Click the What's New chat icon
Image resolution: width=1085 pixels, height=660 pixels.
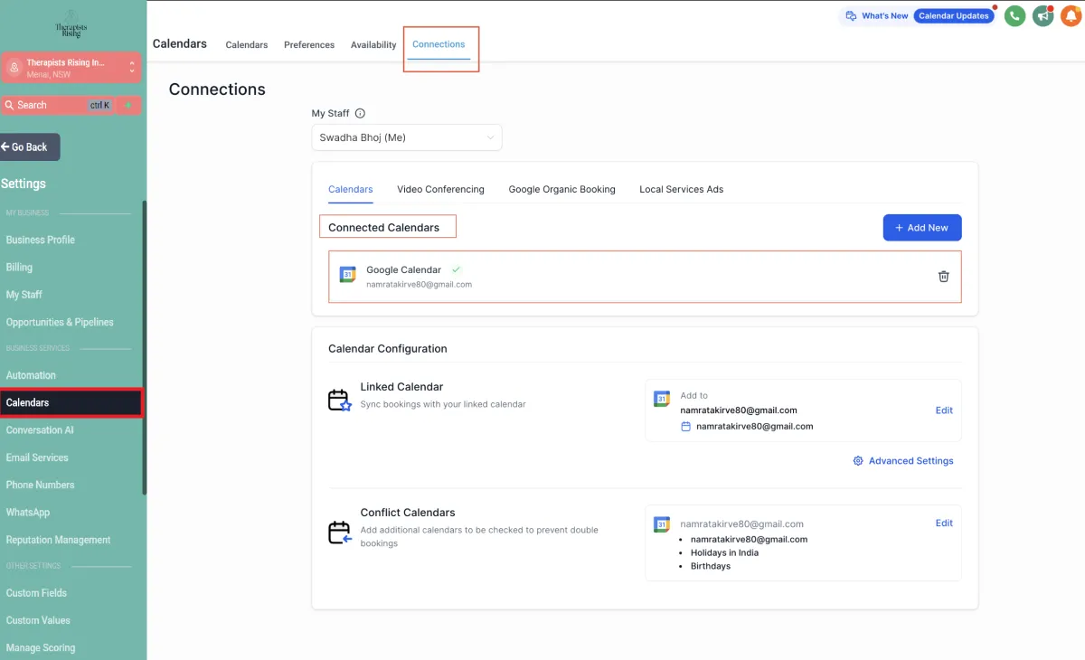(851, 16)
